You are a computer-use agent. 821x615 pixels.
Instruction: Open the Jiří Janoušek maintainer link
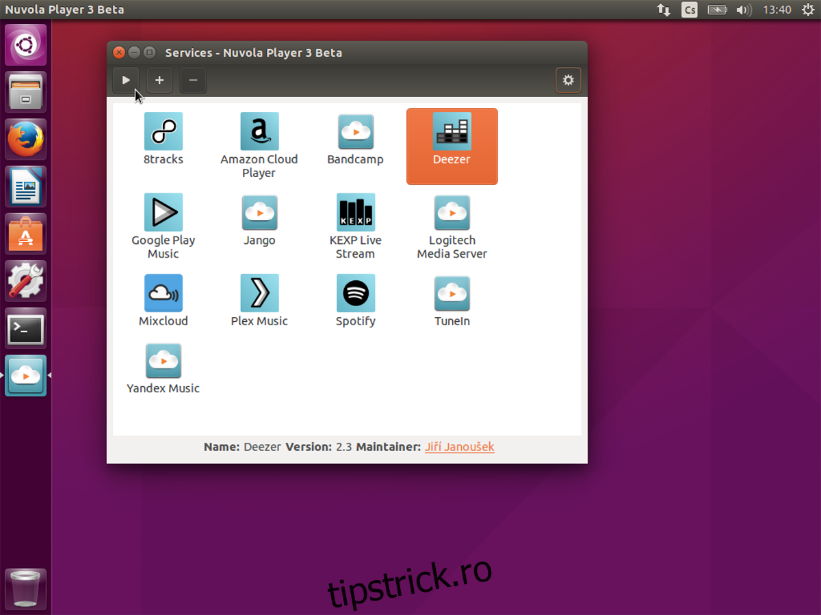tap(459, 447)
